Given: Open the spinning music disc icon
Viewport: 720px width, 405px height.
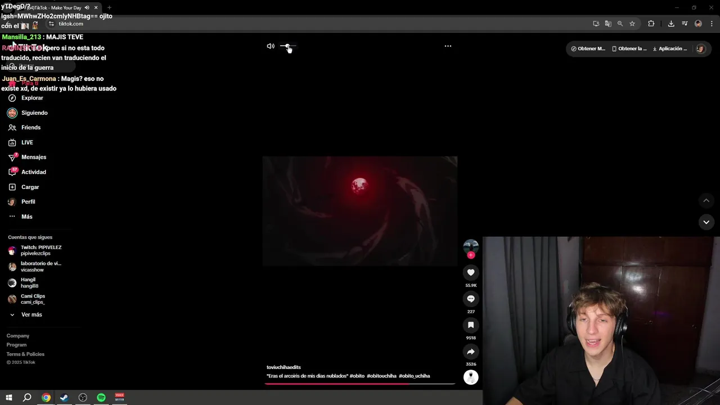Looking at the screenshot, I should pos(471,377).
